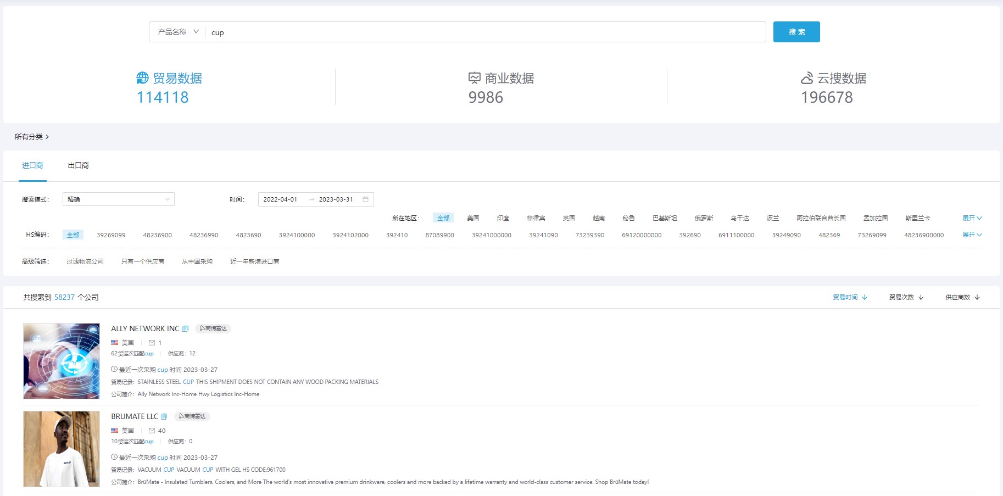Filter region by 菲律宾
The width and height of the screenshot is (1003, 496).
pyautogui.click(x=536, y=218)
